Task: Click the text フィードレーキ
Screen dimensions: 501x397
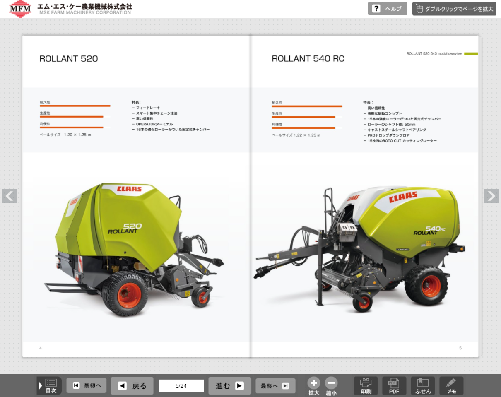Action: (148, 108)
